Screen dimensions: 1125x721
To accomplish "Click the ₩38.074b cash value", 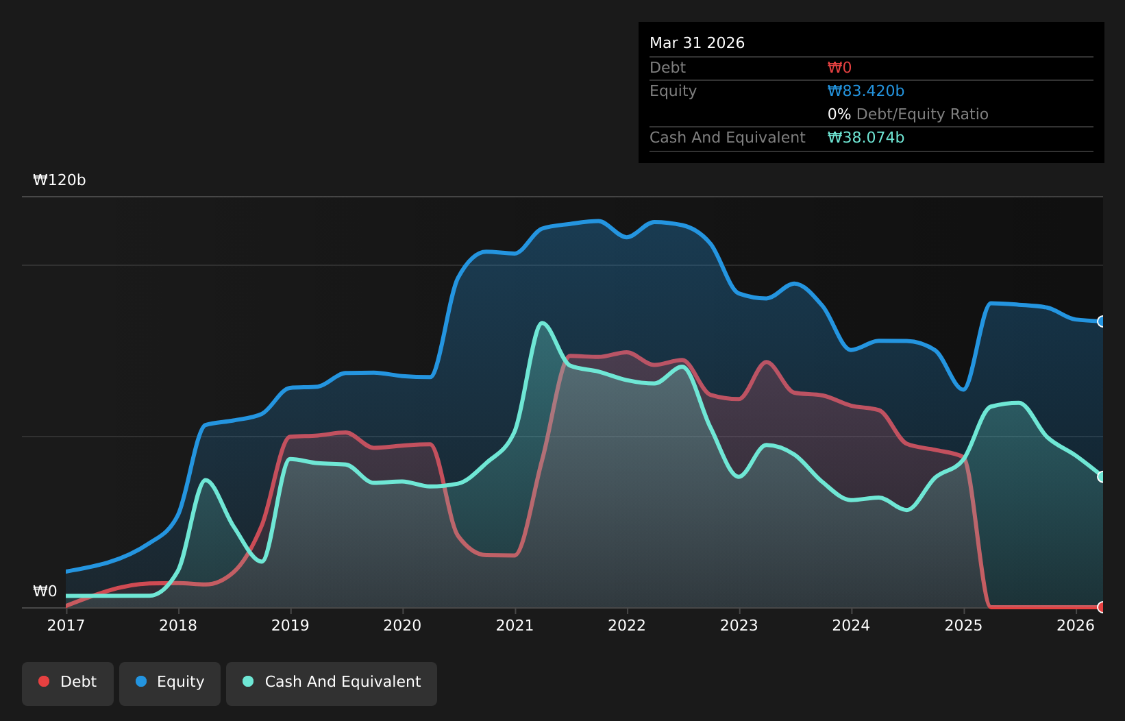I will [866, 138].
